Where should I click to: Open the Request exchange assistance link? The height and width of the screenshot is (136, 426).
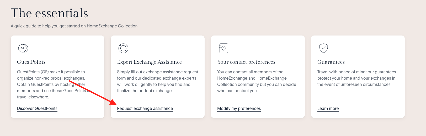pyautogui.click(x=145, y=108)
